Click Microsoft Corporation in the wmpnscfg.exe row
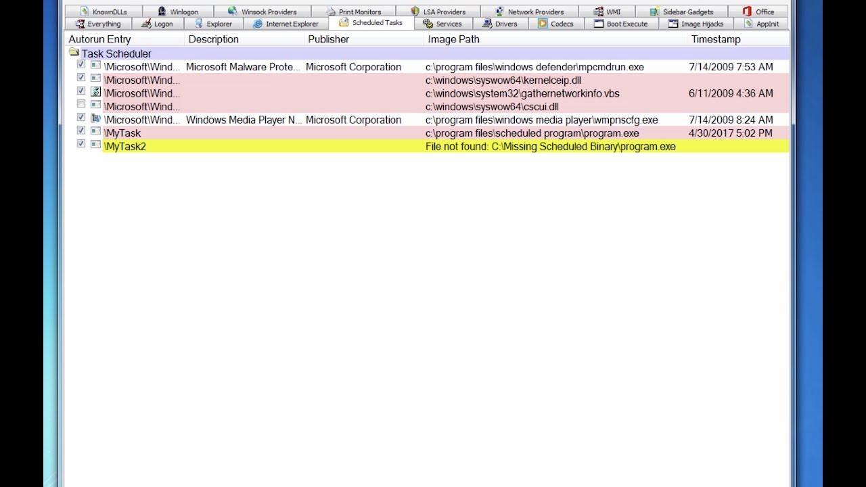Image resolution: width=866 pixels, height=487 pixels. [x=353, y=120]
